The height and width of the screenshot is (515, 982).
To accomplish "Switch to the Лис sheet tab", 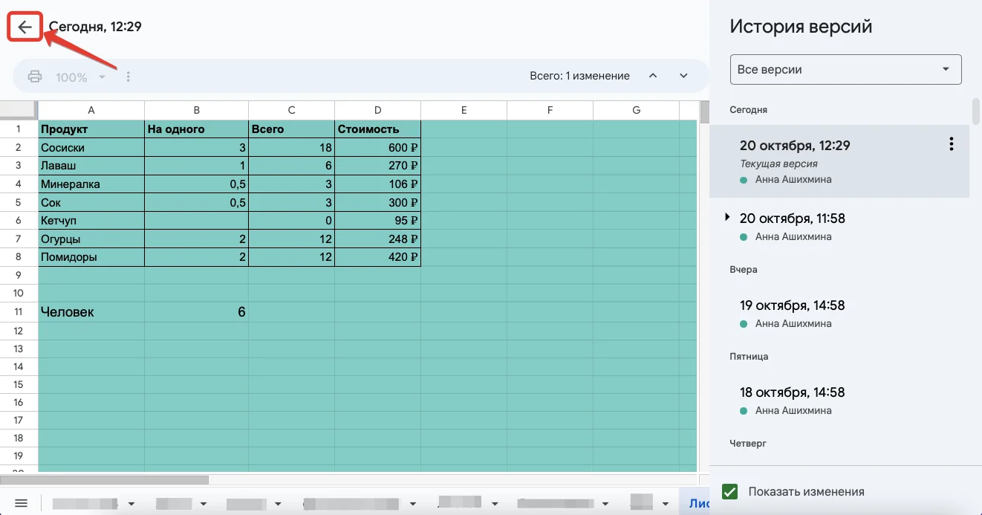I will 698,503.
